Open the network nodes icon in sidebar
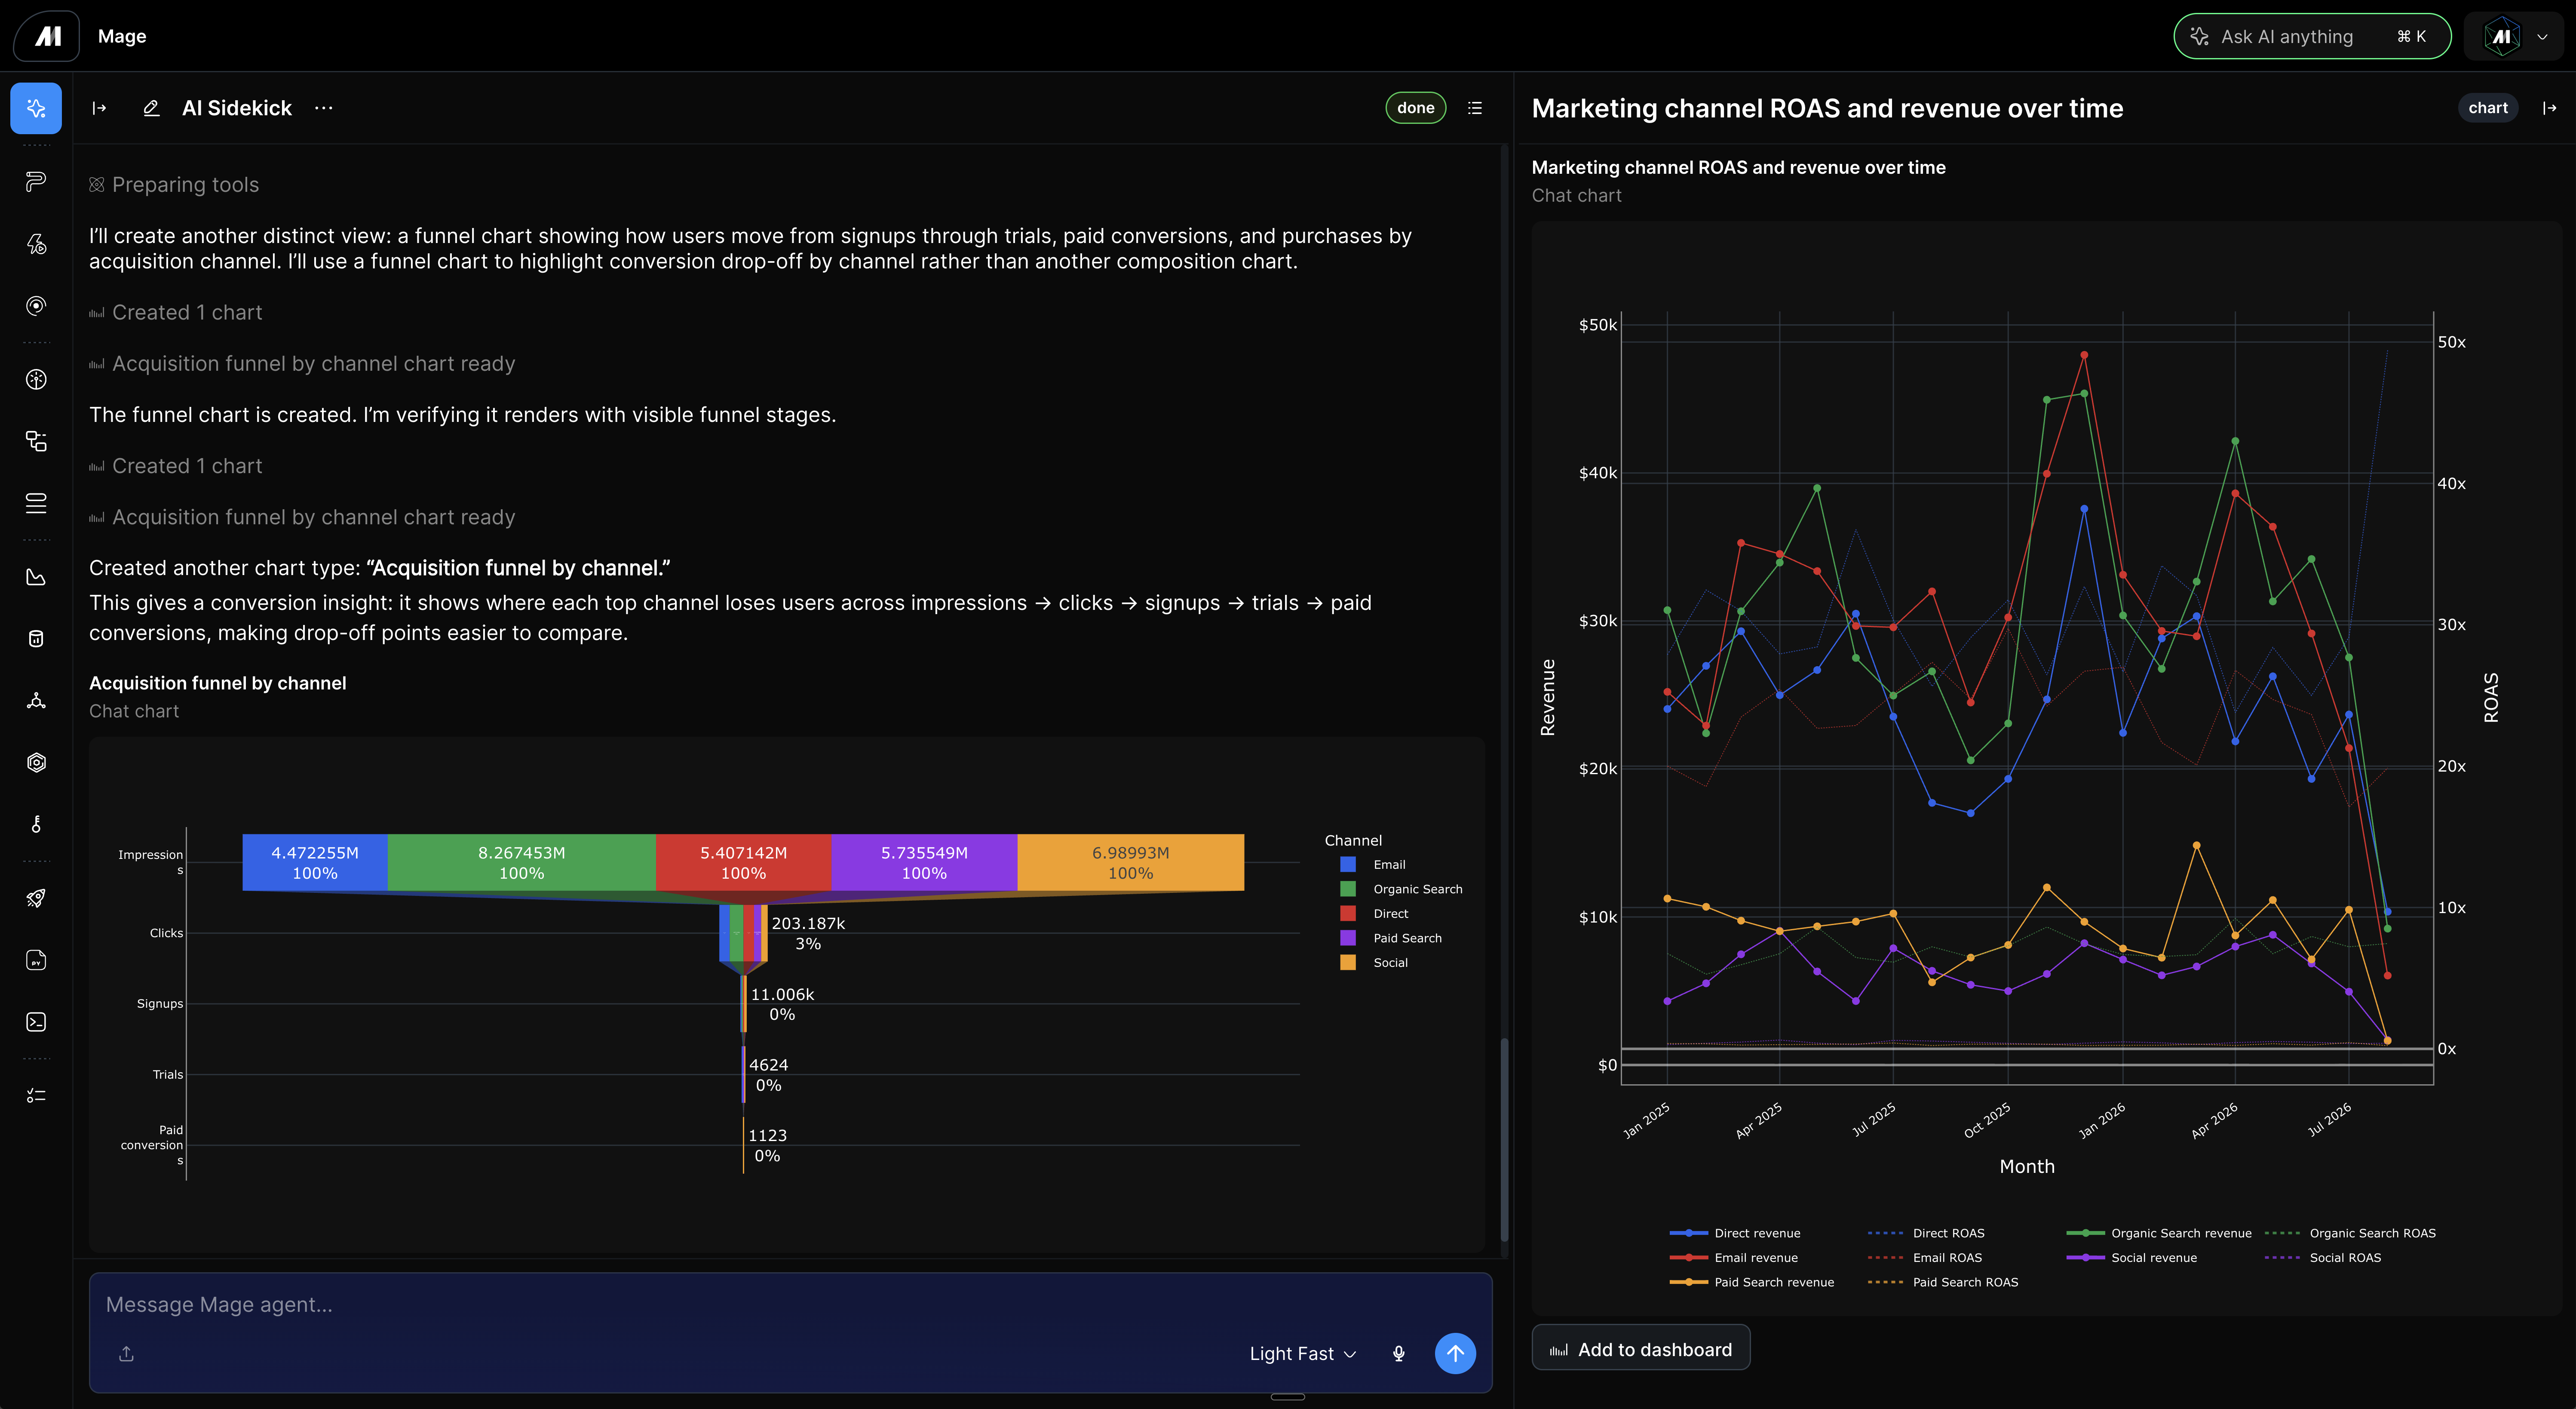The image size is (2576, 1409). pos(36,701)
